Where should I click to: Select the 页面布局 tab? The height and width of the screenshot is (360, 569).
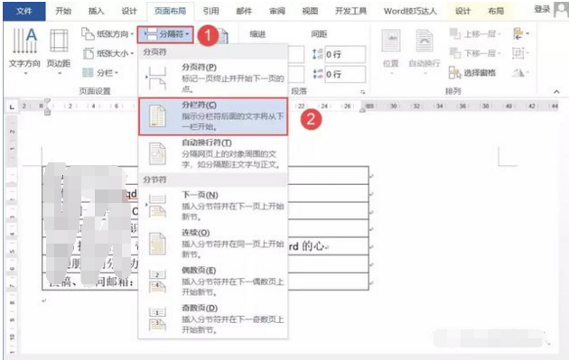point(170,11)
